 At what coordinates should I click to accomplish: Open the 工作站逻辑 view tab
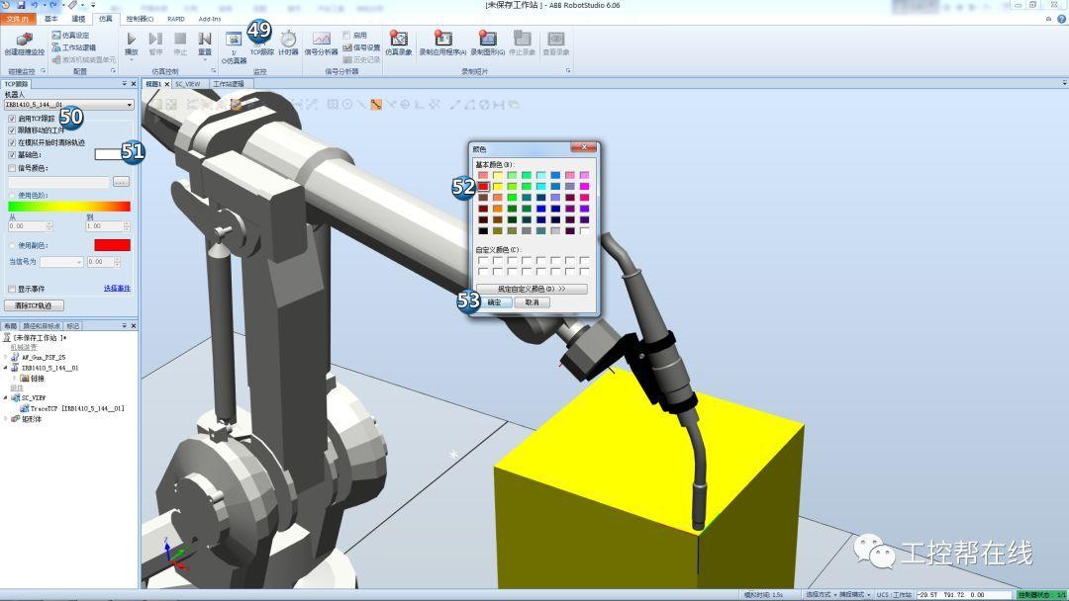point(230,85)
